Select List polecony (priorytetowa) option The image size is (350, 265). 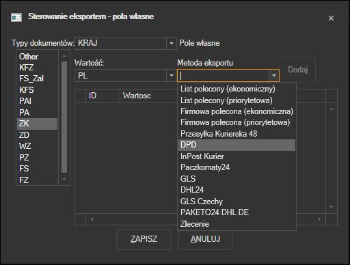point(237,100)
